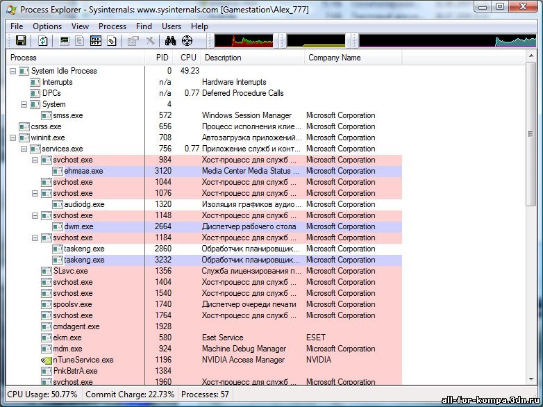Sort by the Process column header
The image size is (543, 407).
click(76, 58)
